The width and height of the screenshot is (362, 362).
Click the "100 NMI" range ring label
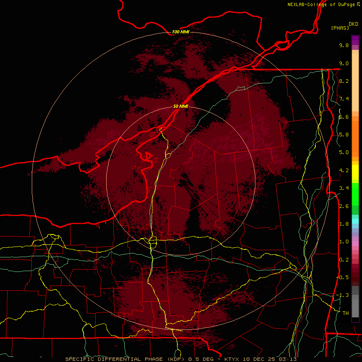coord(181,32)
